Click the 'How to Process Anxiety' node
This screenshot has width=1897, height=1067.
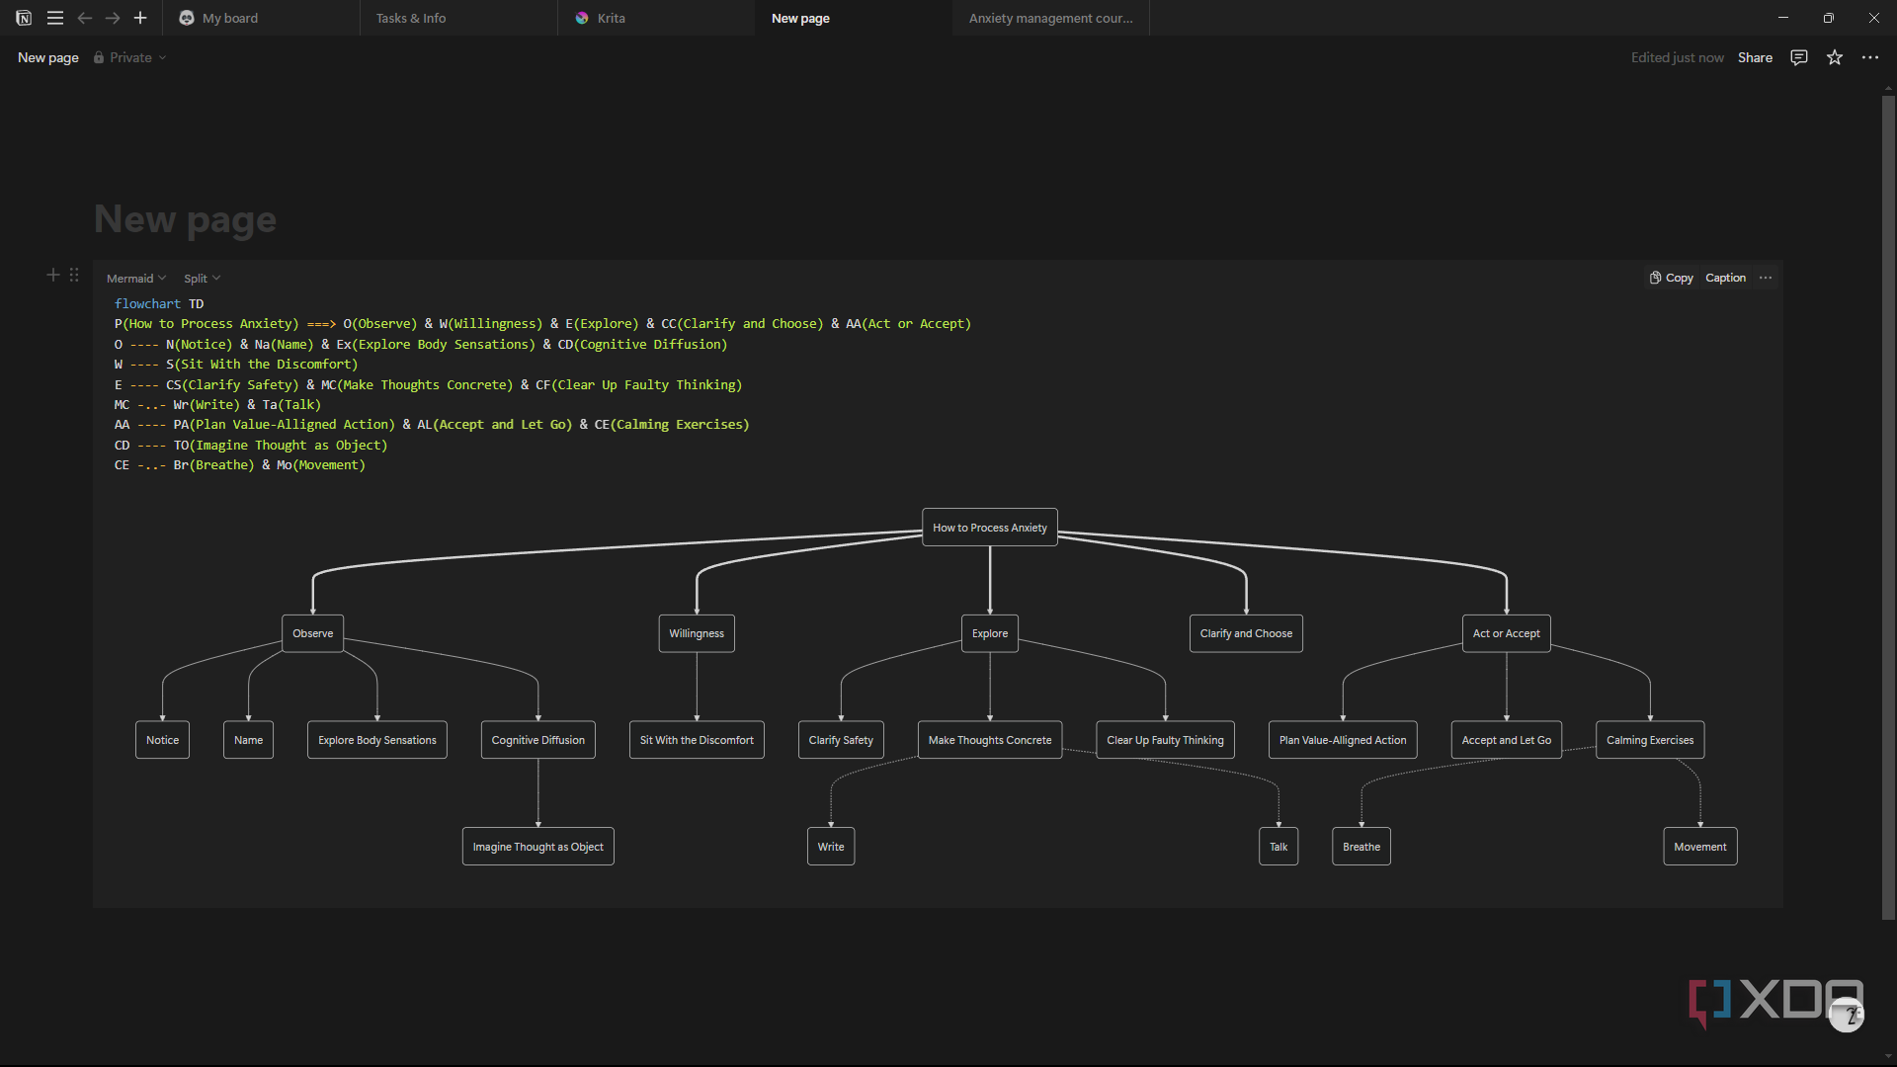pos(990,528)
